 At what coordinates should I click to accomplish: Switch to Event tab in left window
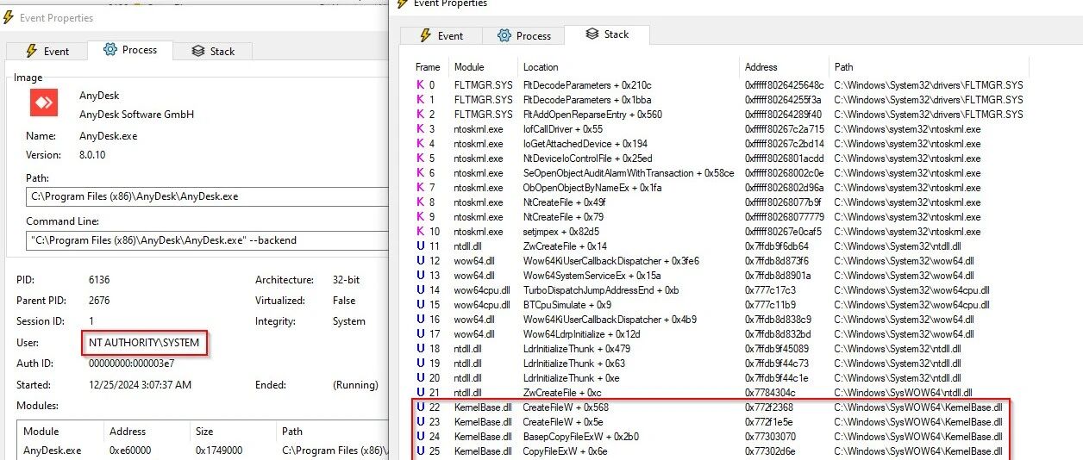(47, 51)
